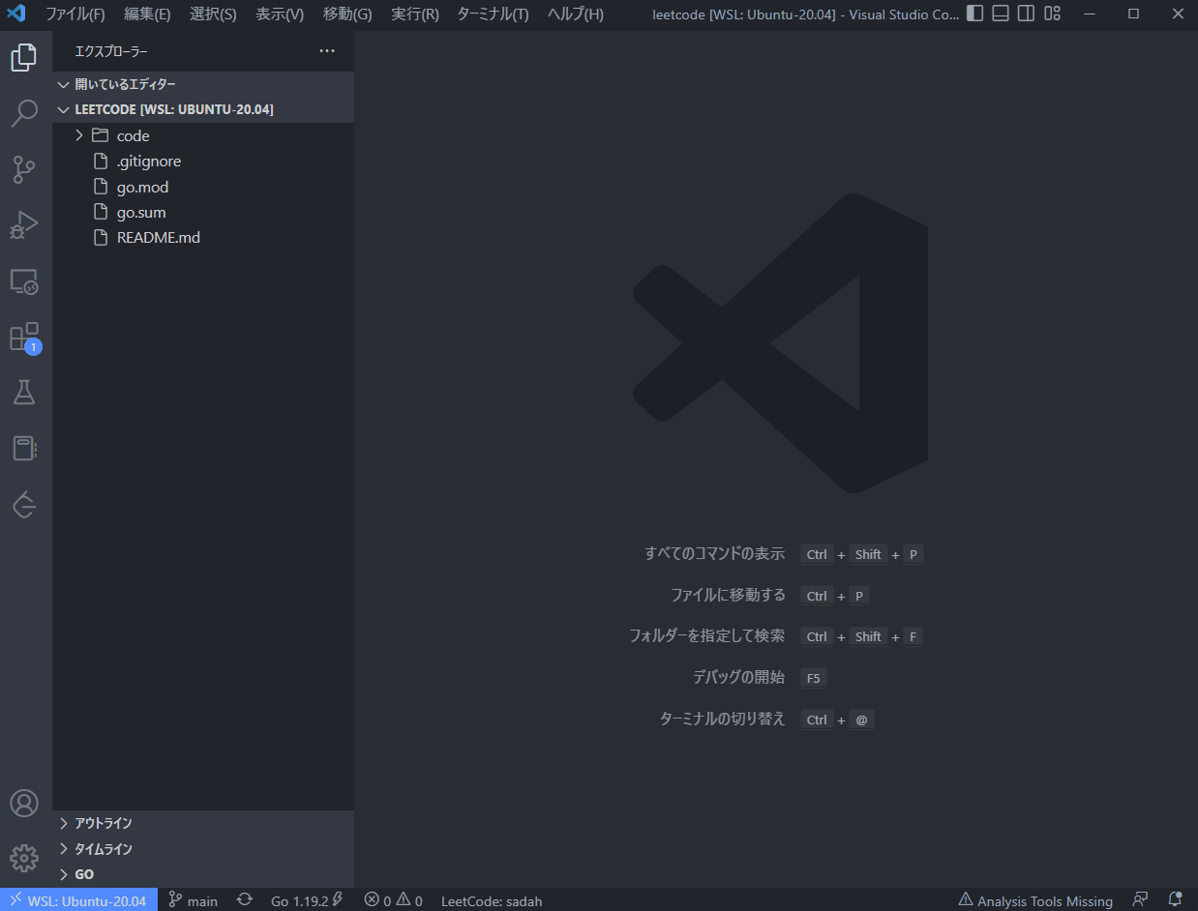Open the 表示(V) menu
This screenshot has width=1198, height=911.
280,14
